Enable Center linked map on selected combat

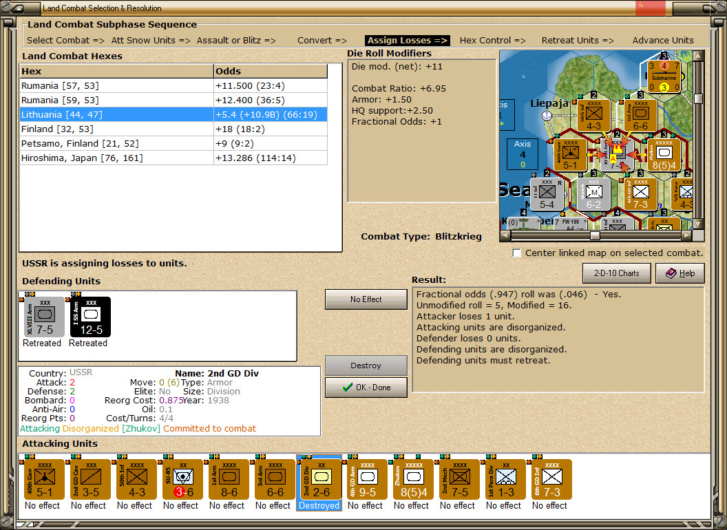tap(517, 253)
